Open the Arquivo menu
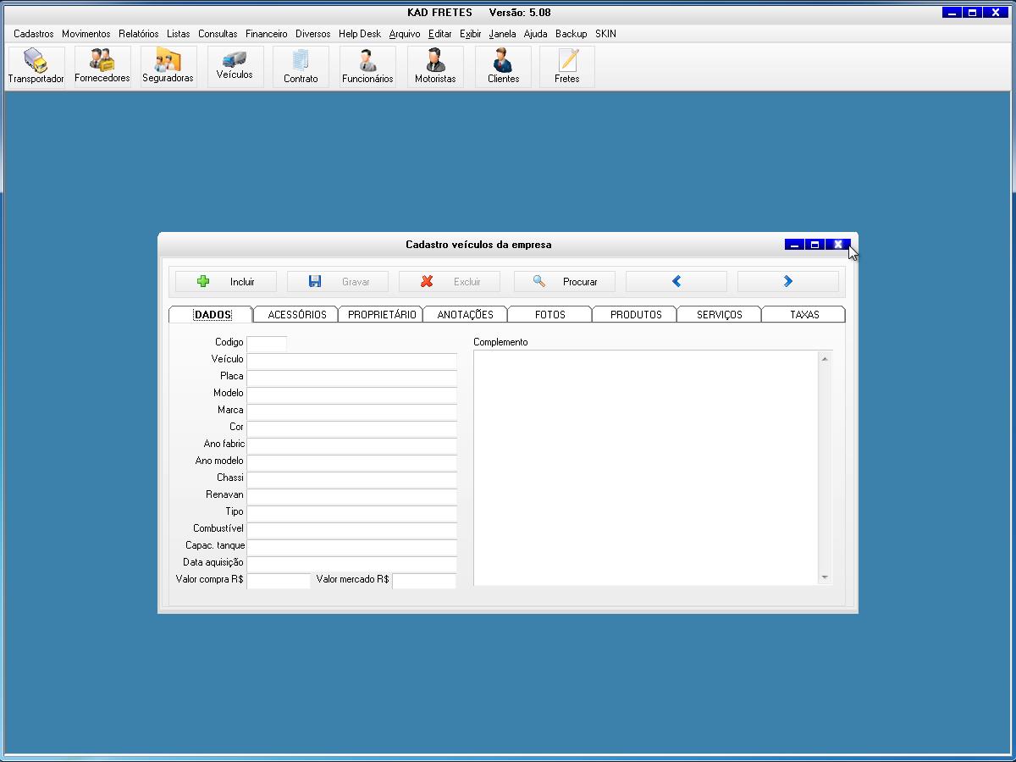 (405, 34)
